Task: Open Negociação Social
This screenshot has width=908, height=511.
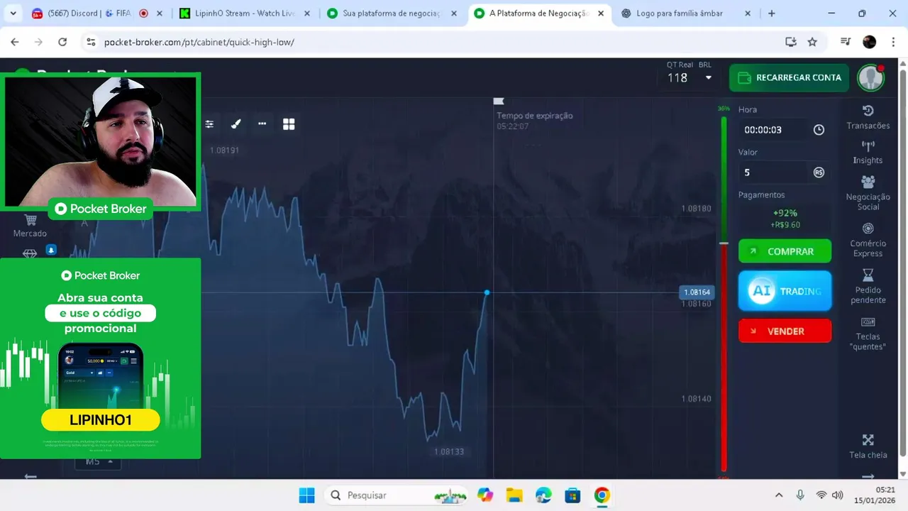Action: (868, 193)
